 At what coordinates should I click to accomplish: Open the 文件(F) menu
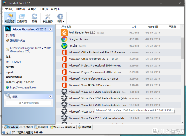tap(9, 9)
